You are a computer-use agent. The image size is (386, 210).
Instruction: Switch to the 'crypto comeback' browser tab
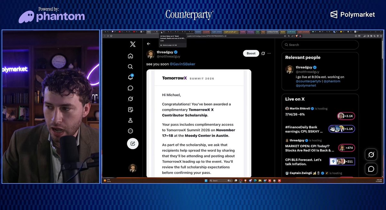click(x=304, y=32)
